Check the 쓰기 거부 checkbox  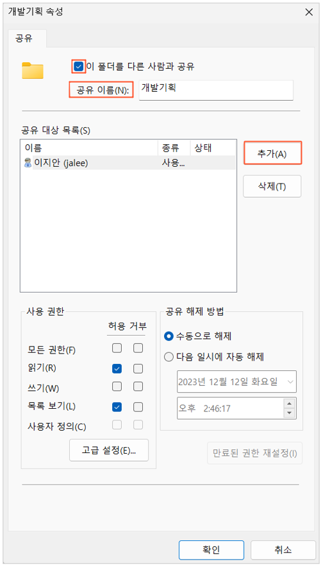[138, 386]
